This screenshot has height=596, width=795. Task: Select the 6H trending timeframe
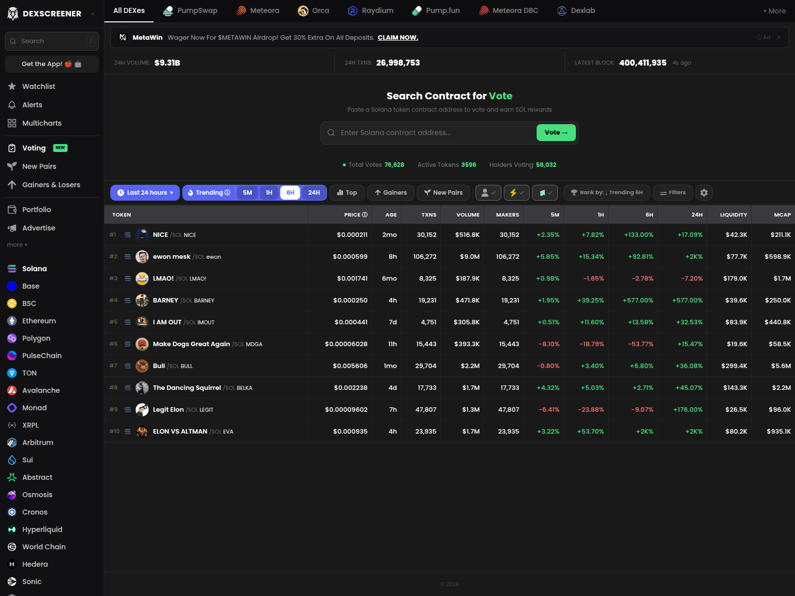(x=290, y=193)
